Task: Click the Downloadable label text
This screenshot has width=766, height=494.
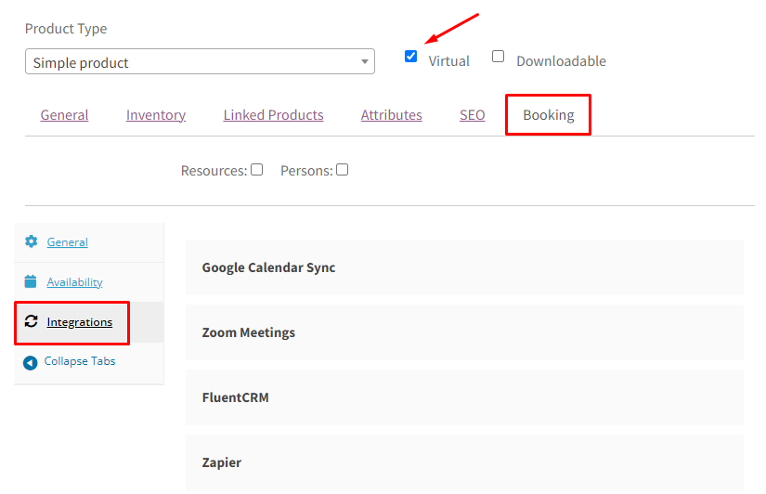Action: tap(562, 61)
